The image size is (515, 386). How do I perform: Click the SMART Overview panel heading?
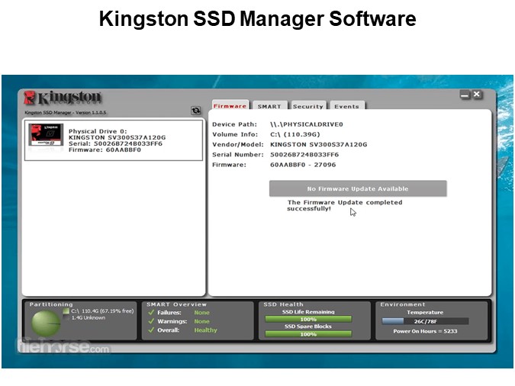[x=176, y=304]
